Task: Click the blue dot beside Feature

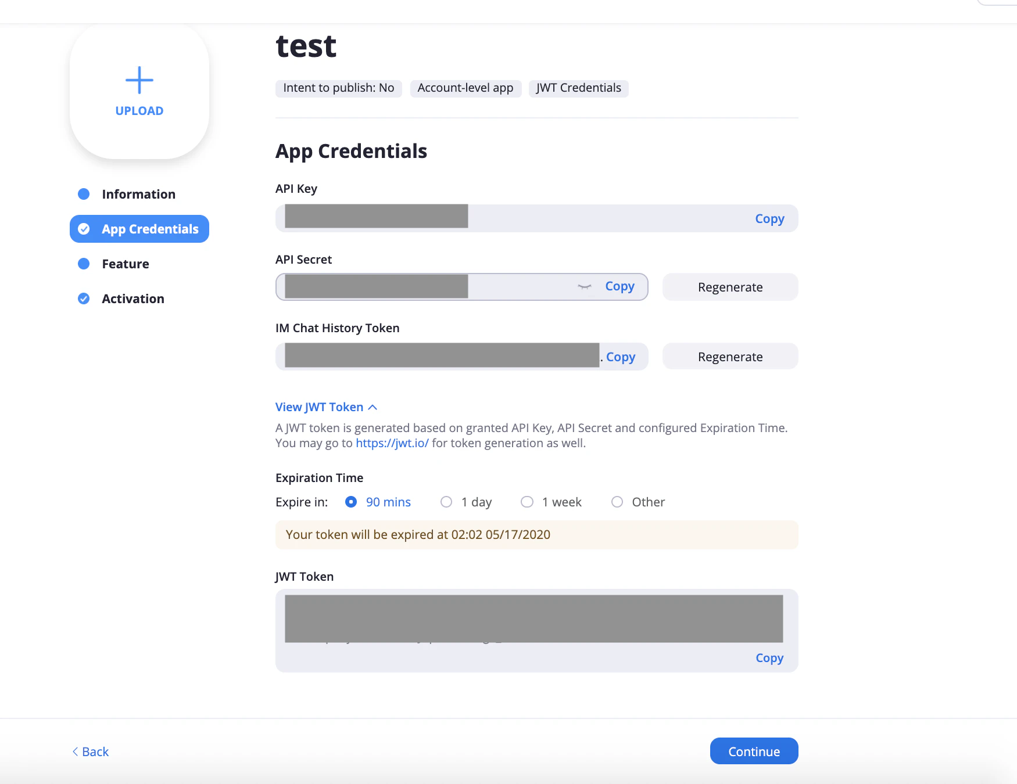Action: pyautogui.click(x=84, y=264)
